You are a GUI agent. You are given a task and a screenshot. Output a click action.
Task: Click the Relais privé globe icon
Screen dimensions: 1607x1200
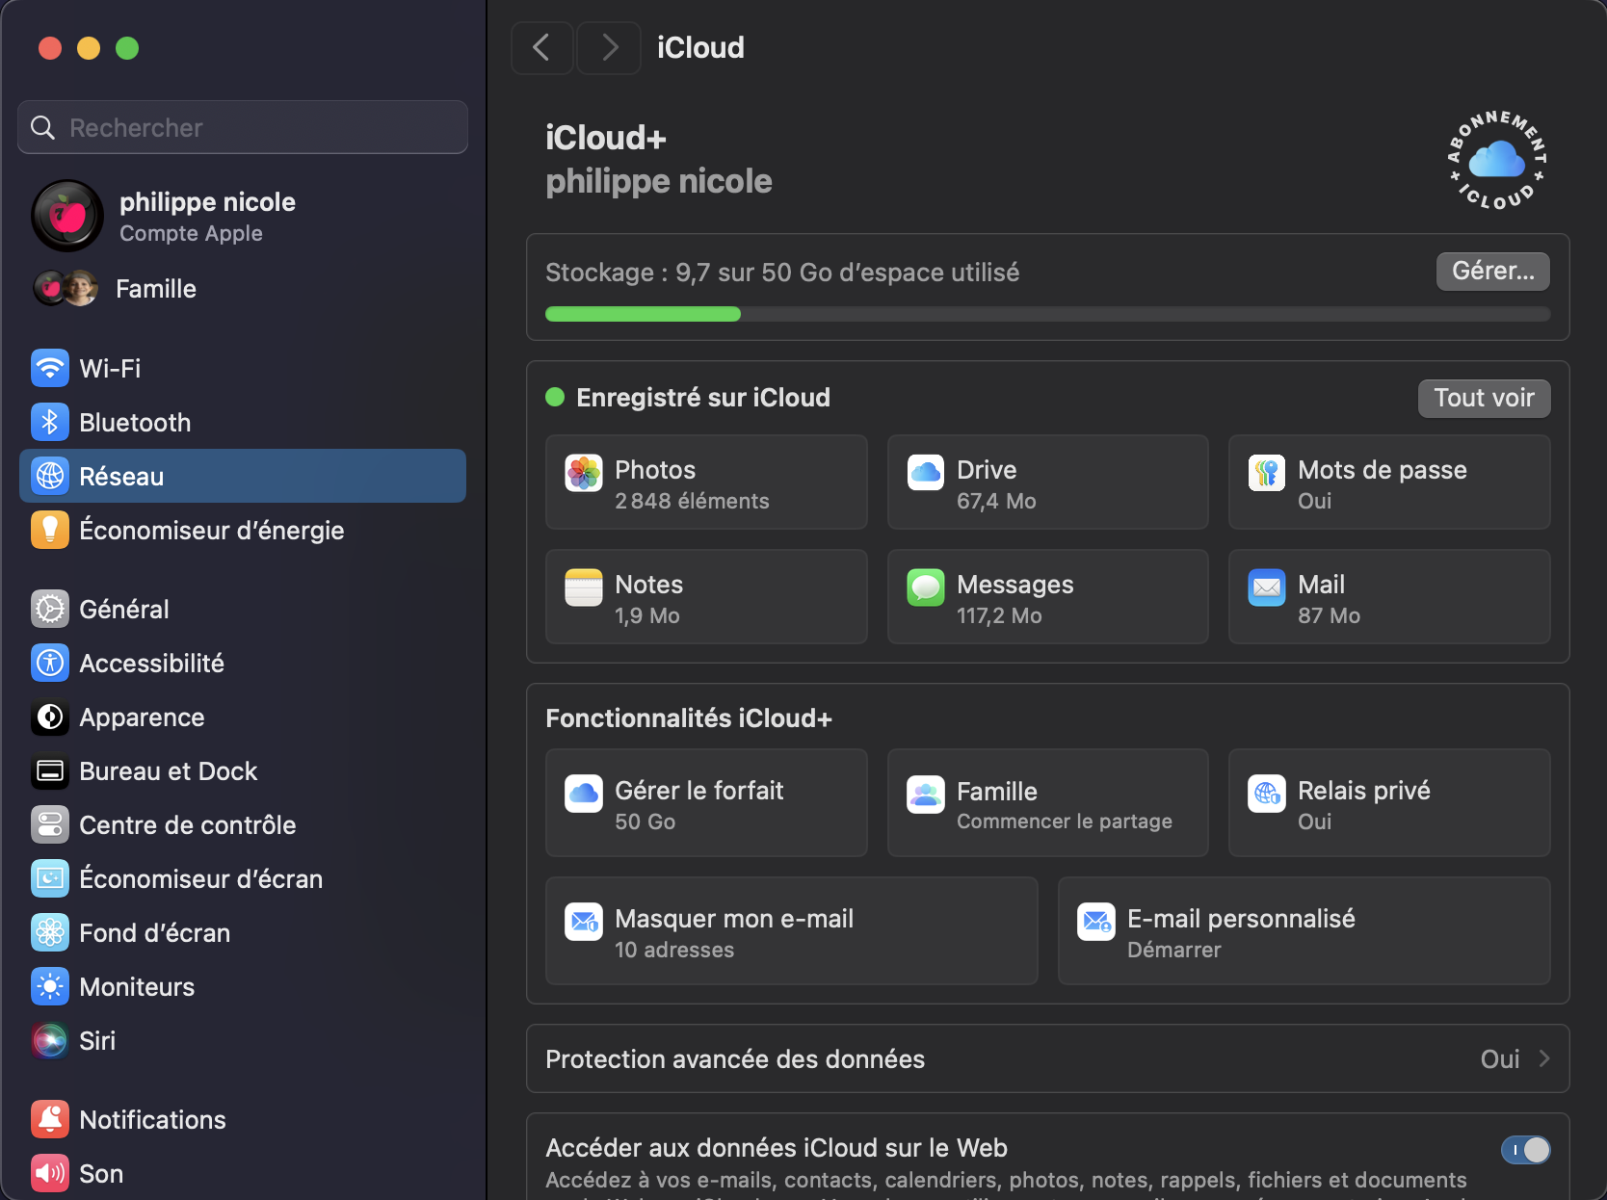click(x=1266, y=794)
